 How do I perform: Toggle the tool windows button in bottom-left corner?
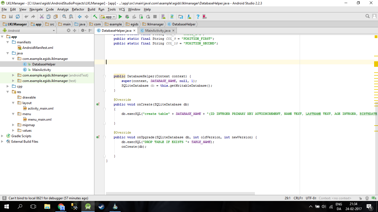tap(4, 198)
